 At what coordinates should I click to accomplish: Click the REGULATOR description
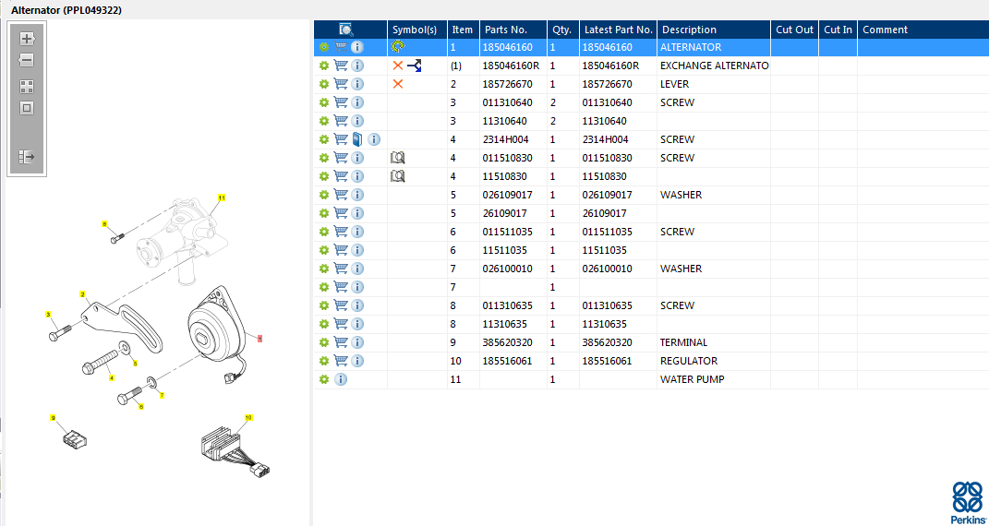[689, 361]
